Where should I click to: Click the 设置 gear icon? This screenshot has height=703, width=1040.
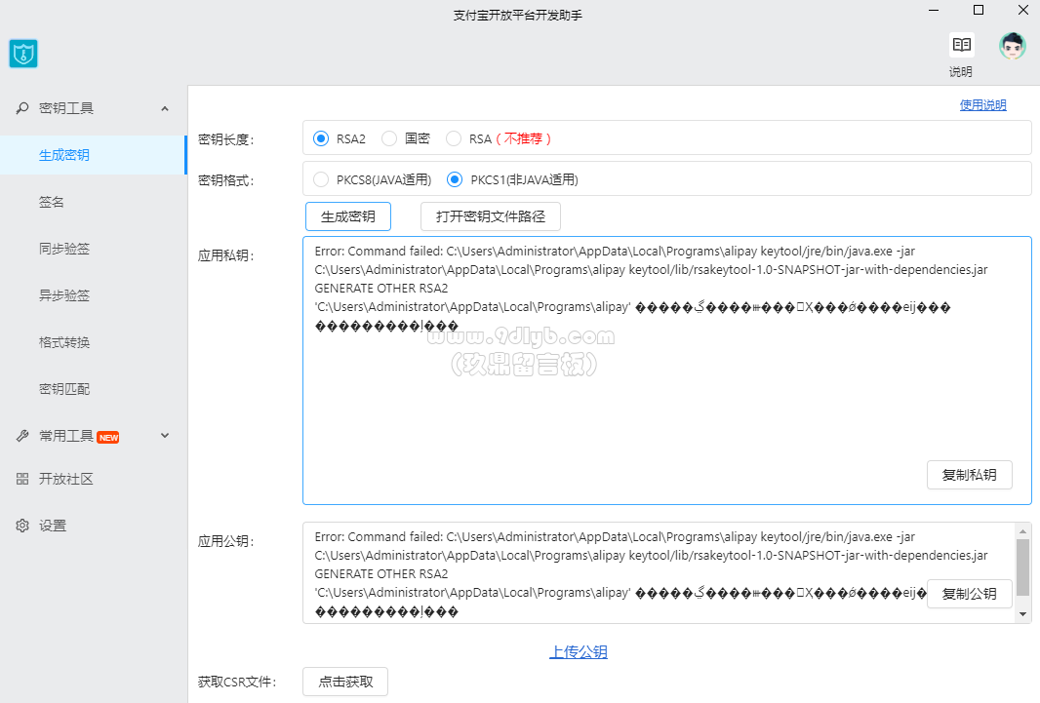click(21, 526)
